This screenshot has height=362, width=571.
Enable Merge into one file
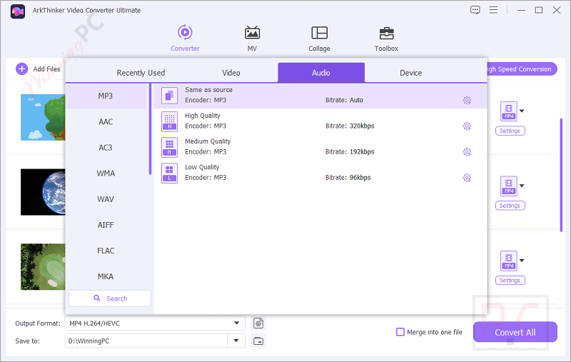pyautogui.click(x=400, y=332)
